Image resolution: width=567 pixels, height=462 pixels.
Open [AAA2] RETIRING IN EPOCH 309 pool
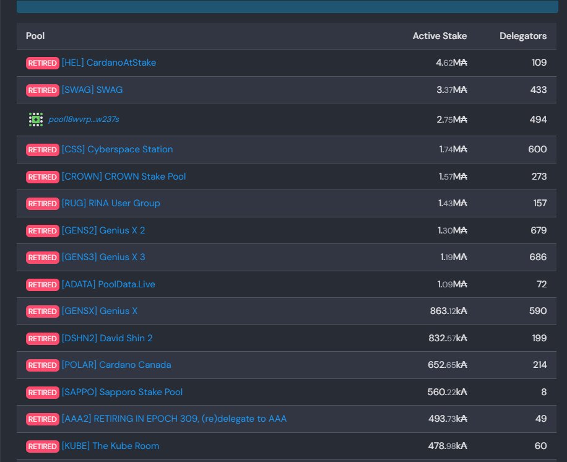pyautogui.click(x=175, y=419)
